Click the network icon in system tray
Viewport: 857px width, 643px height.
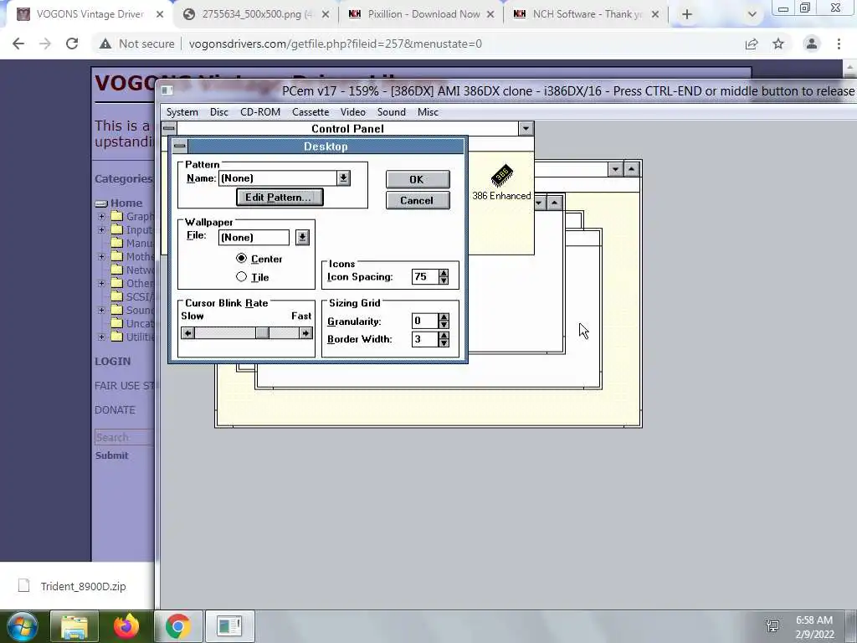772,626
